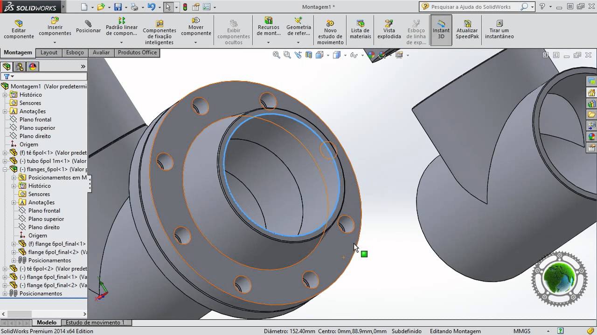Open the Lista de materiais tool
The height and width of the screenshot is (335, 597).
[x=360, y=29]
